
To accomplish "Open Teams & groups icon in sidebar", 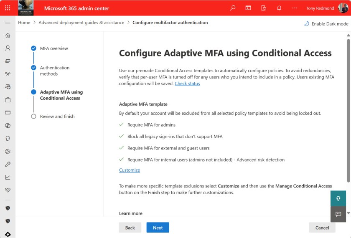I will 8,74.
